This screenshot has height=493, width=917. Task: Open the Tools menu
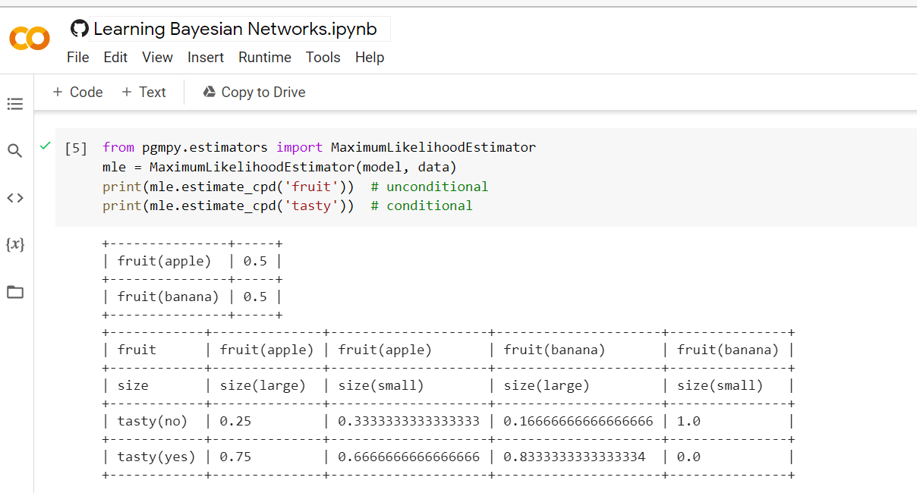coord(323,57)
